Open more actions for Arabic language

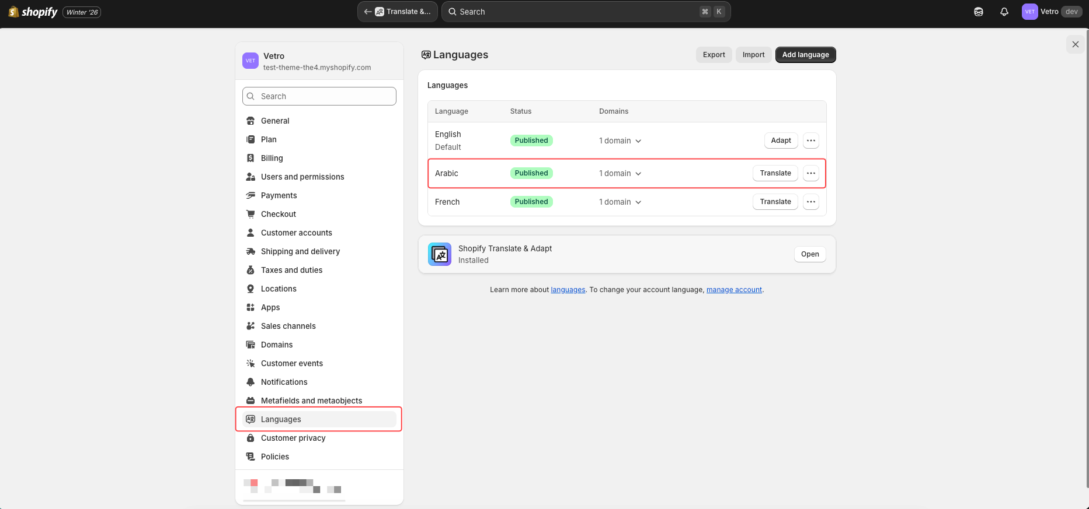tap(810, 173)
